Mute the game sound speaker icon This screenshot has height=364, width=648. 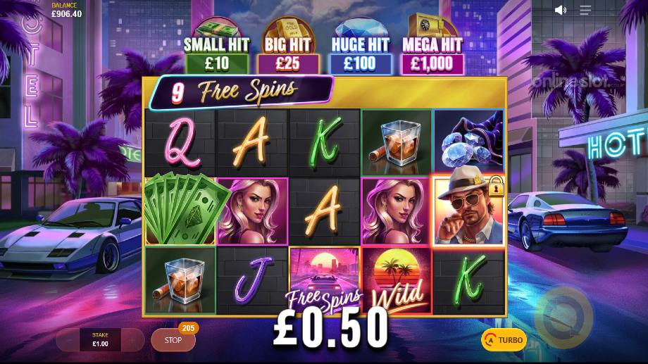tap(560, 9)
